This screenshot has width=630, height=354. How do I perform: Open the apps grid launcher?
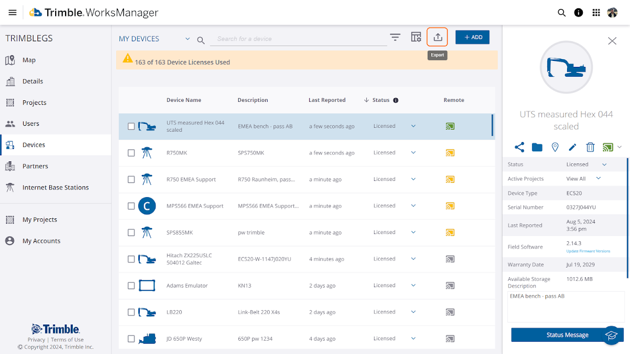coord(596,13)
